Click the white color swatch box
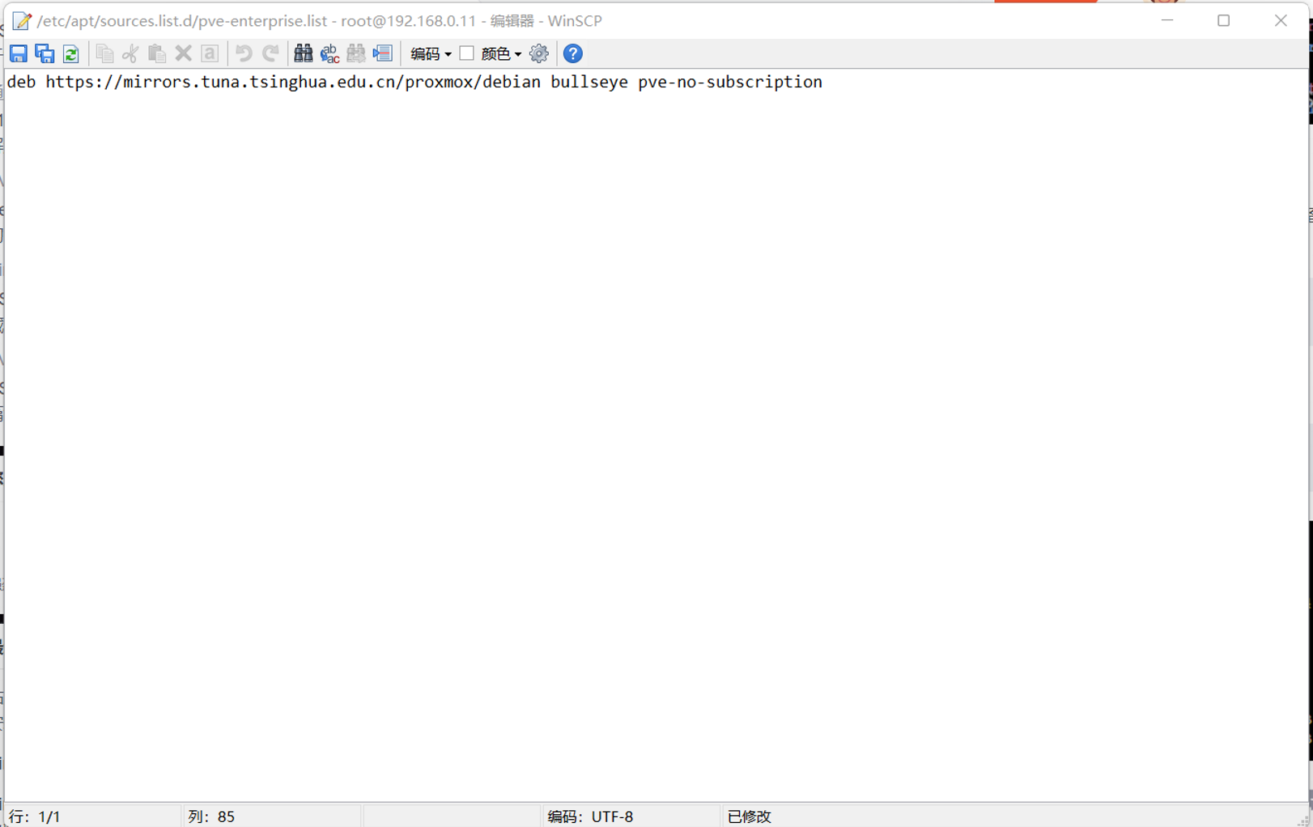The width and height of the screenshot is (1313, 827). coord(466,53)
